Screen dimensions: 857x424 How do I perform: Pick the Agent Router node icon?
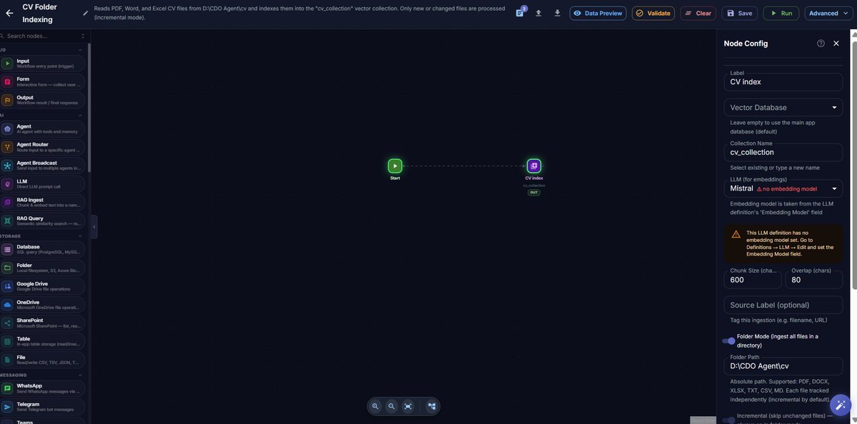pos(7,147)
